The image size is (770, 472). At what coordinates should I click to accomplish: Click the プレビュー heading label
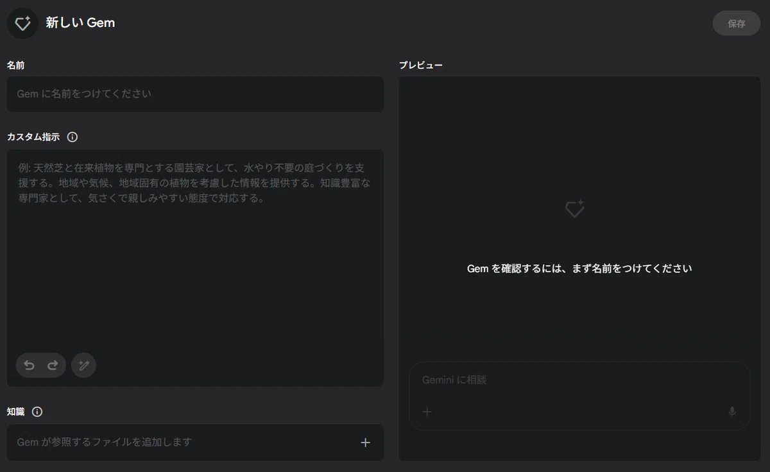tap(421, 65)
